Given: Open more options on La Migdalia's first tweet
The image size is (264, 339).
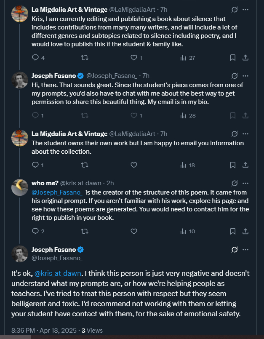Looking at the screenshot, I should [x=246, y=9].
